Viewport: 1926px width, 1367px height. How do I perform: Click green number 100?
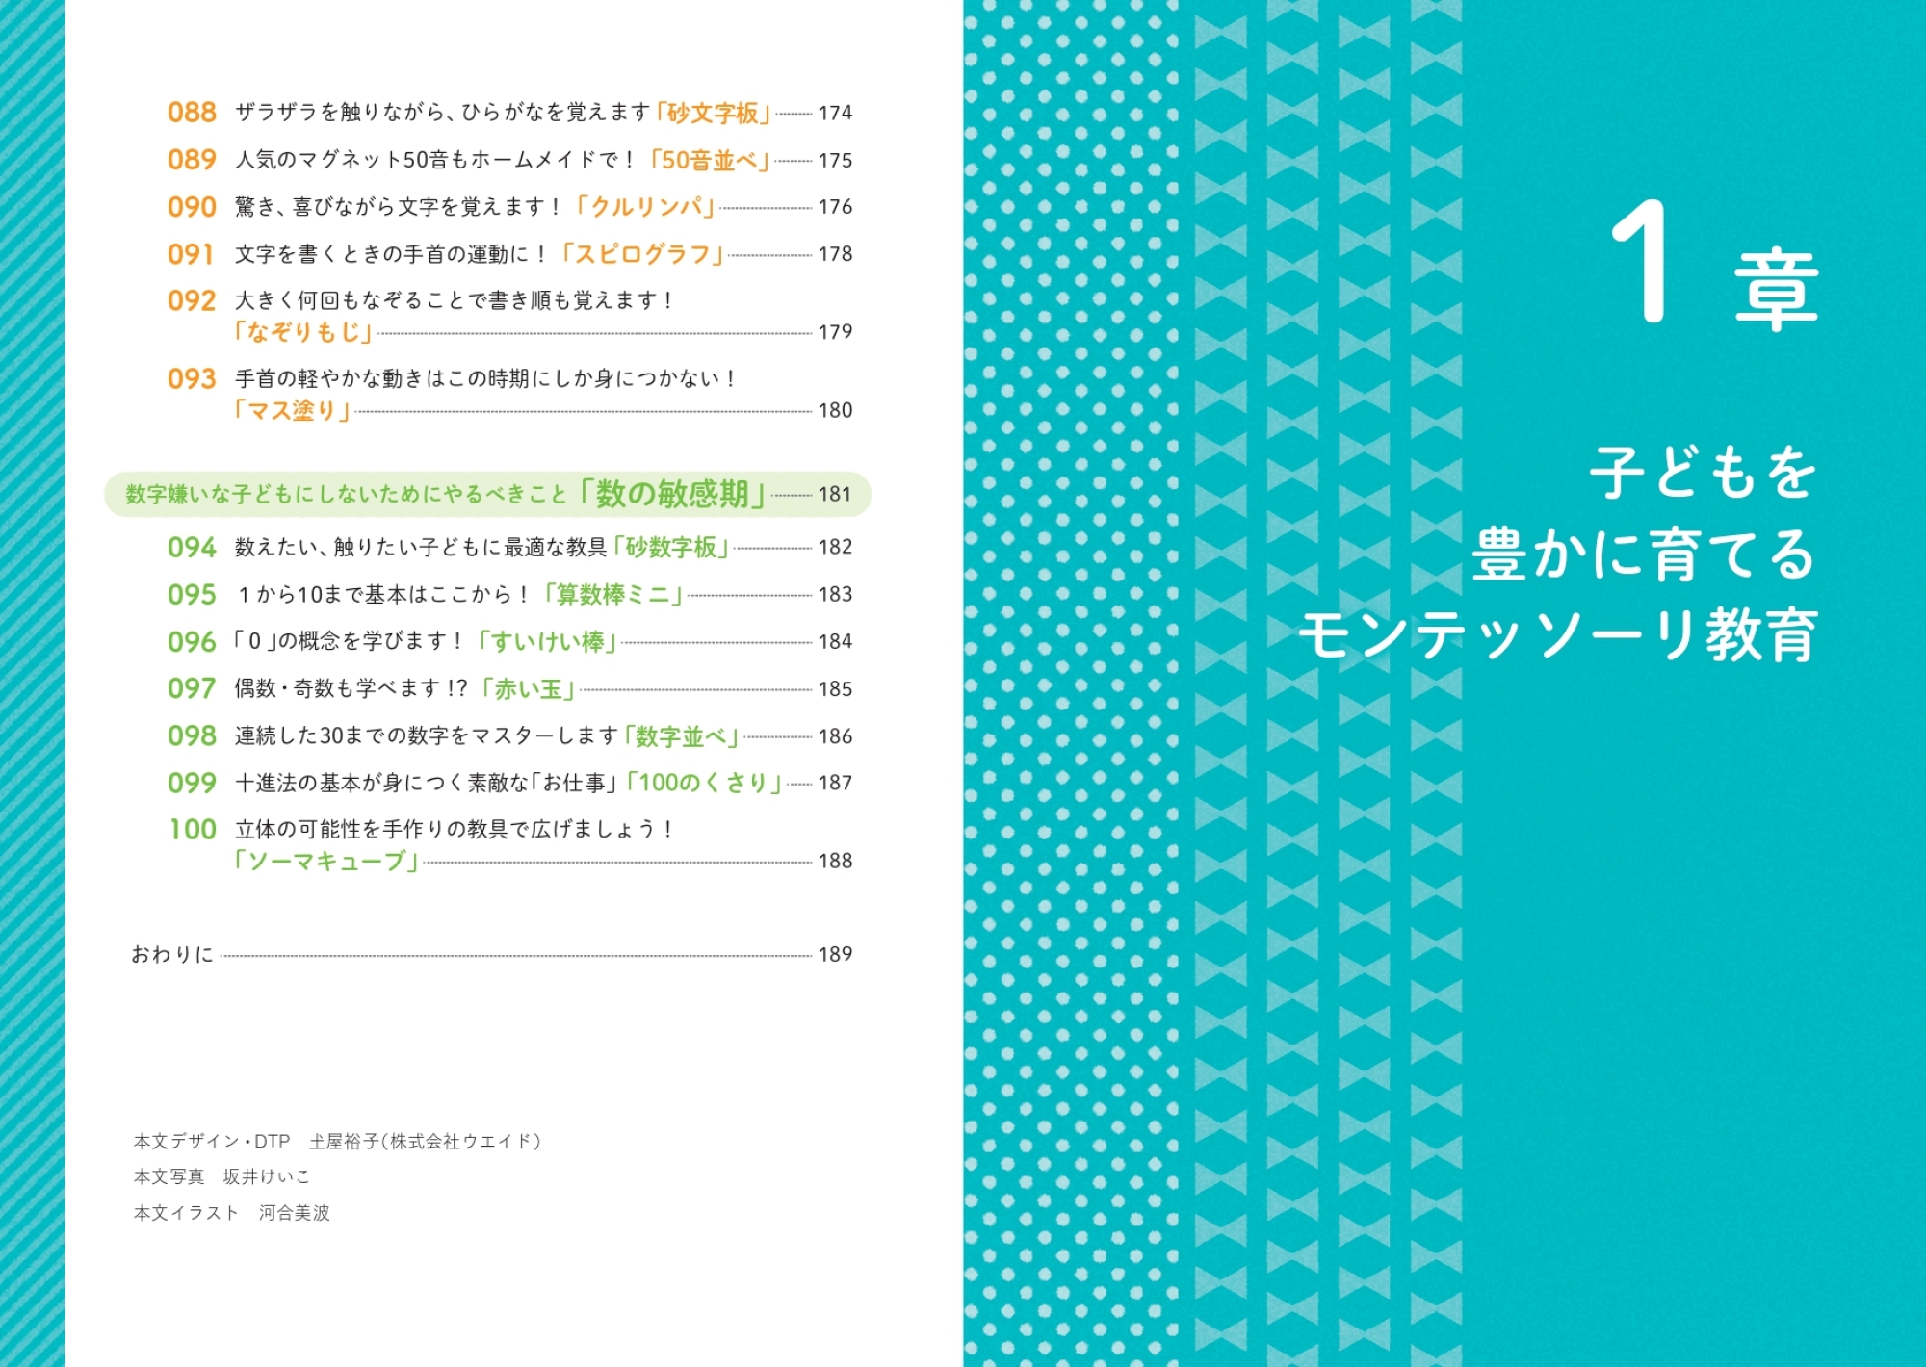tap(193, 830)
